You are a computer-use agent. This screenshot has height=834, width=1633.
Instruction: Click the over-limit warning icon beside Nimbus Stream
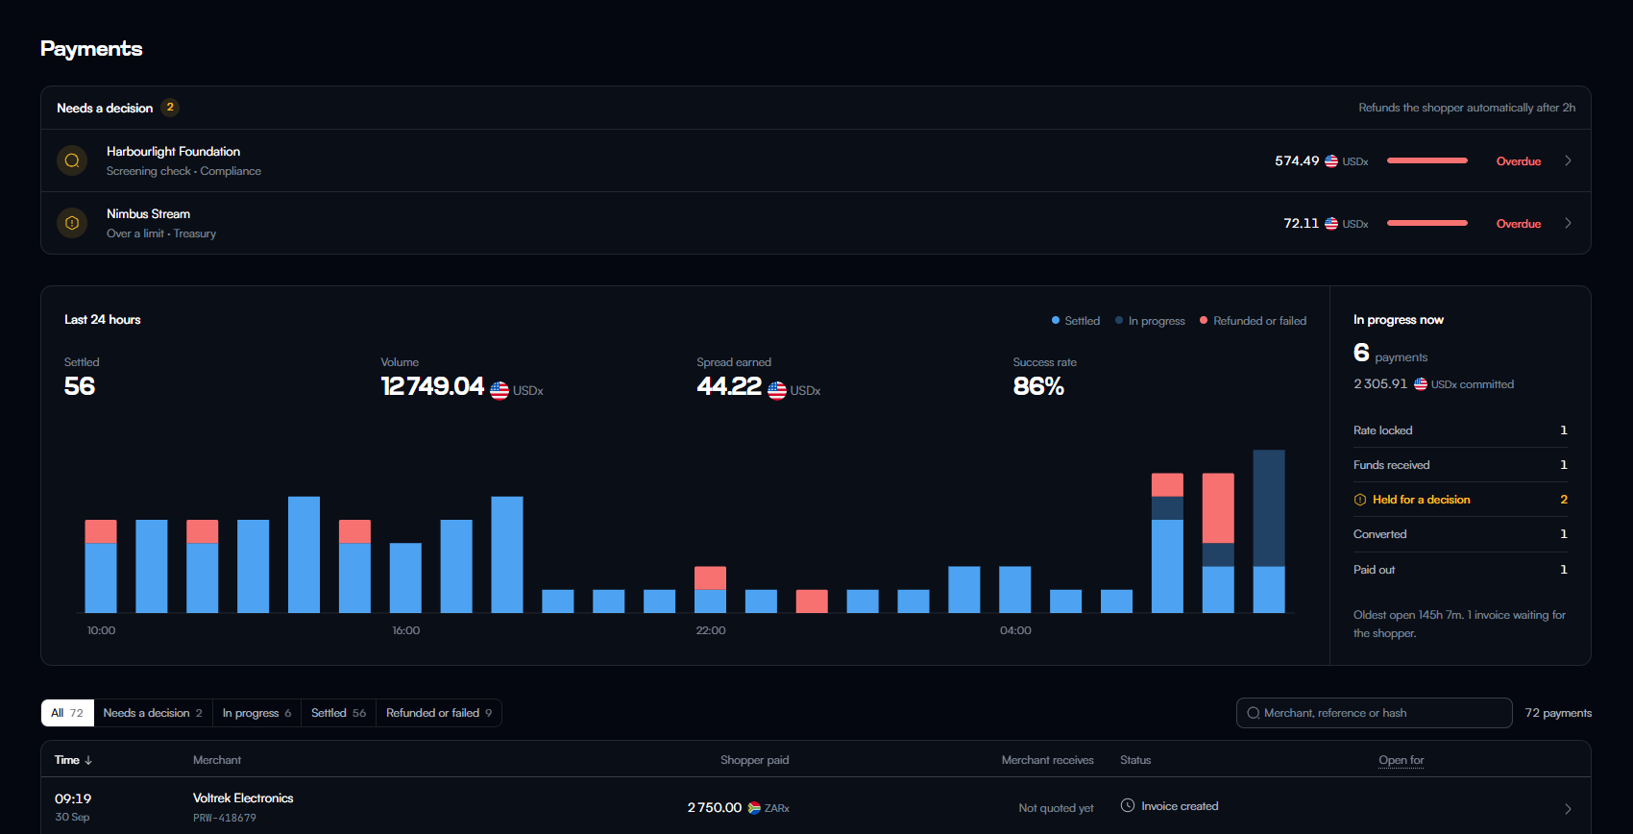(72, 223)
